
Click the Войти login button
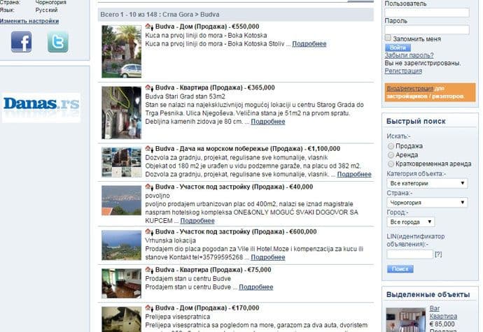[x=398, y=48]
